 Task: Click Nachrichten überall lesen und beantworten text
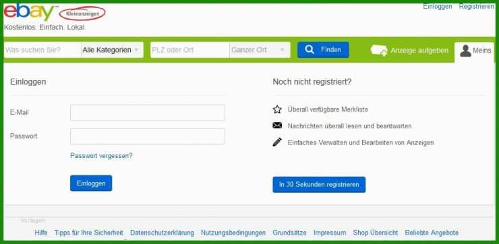pyautogui.click(x=349, y=126)
